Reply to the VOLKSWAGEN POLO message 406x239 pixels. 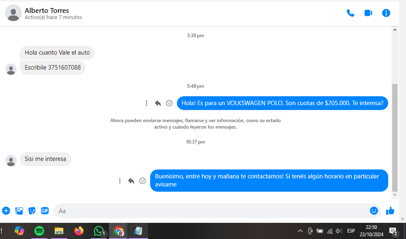158,103
